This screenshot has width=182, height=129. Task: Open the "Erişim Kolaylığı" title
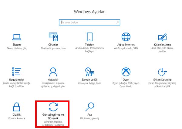click(x=162, y=80)
